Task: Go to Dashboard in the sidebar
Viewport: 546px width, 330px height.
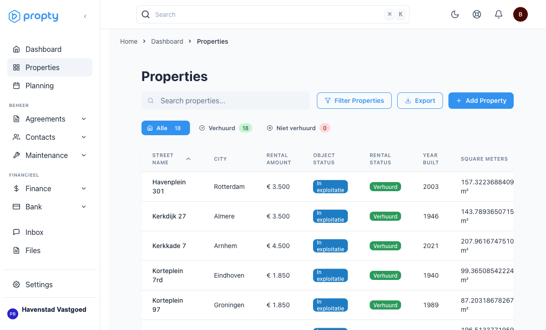Action: 50,49
